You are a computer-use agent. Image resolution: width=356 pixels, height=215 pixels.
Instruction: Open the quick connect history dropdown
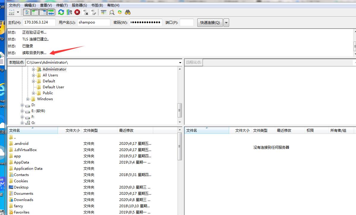pyautogui.click(x=226, y=23)
